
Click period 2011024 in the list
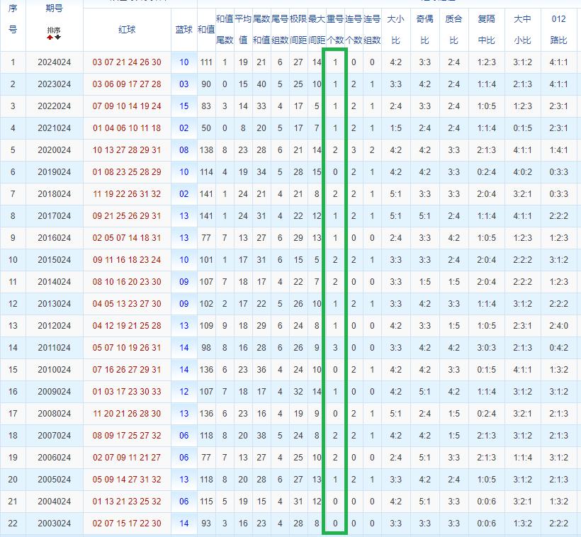[x=55, y=348]
